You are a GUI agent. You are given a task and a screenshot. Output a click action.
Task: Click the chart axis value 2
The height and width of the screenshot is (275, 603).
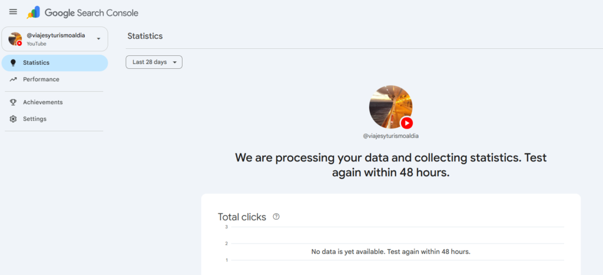tap(227, 243)
